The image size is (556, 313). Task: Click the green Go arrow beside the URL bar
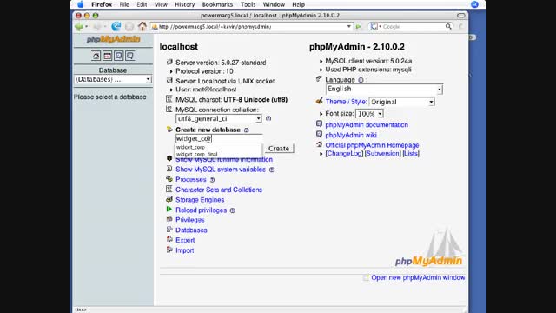pos(359,27)
